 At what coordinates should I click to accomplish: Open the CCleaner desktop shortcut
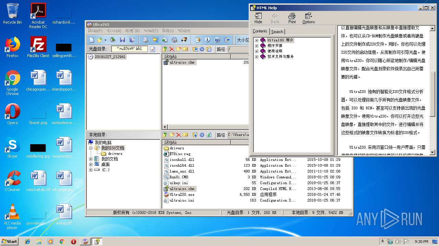[x=12, y=181]
